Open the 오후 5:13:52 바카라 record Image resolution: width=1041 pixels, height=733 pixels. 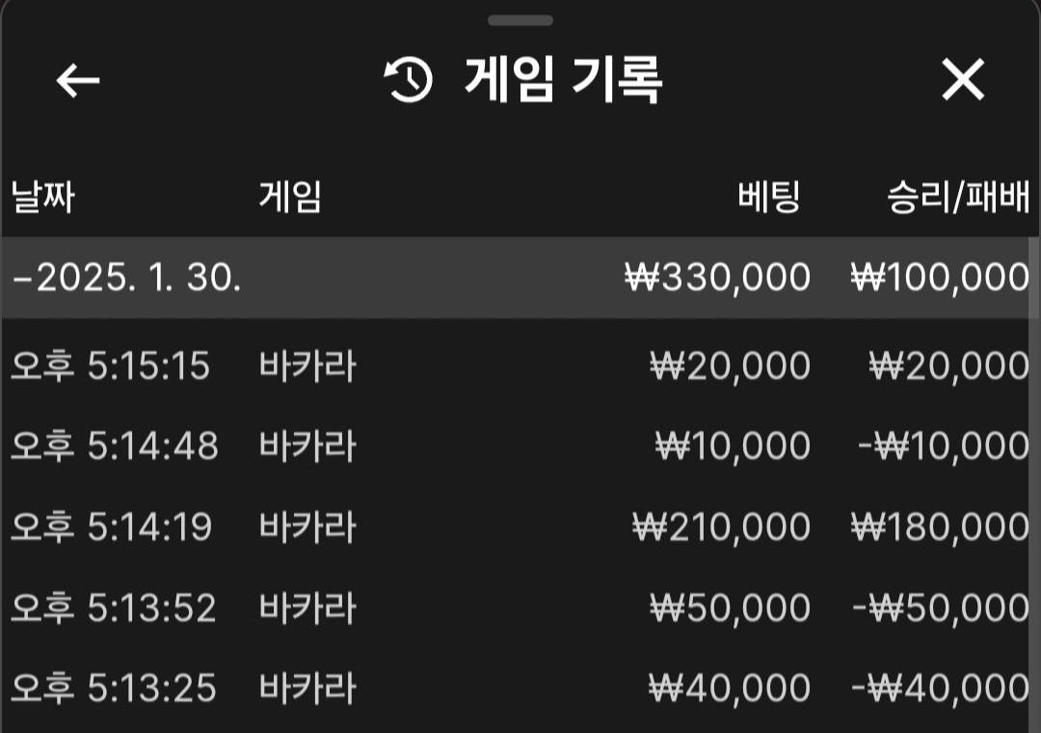pyautogui.click(x=515, y=608)
